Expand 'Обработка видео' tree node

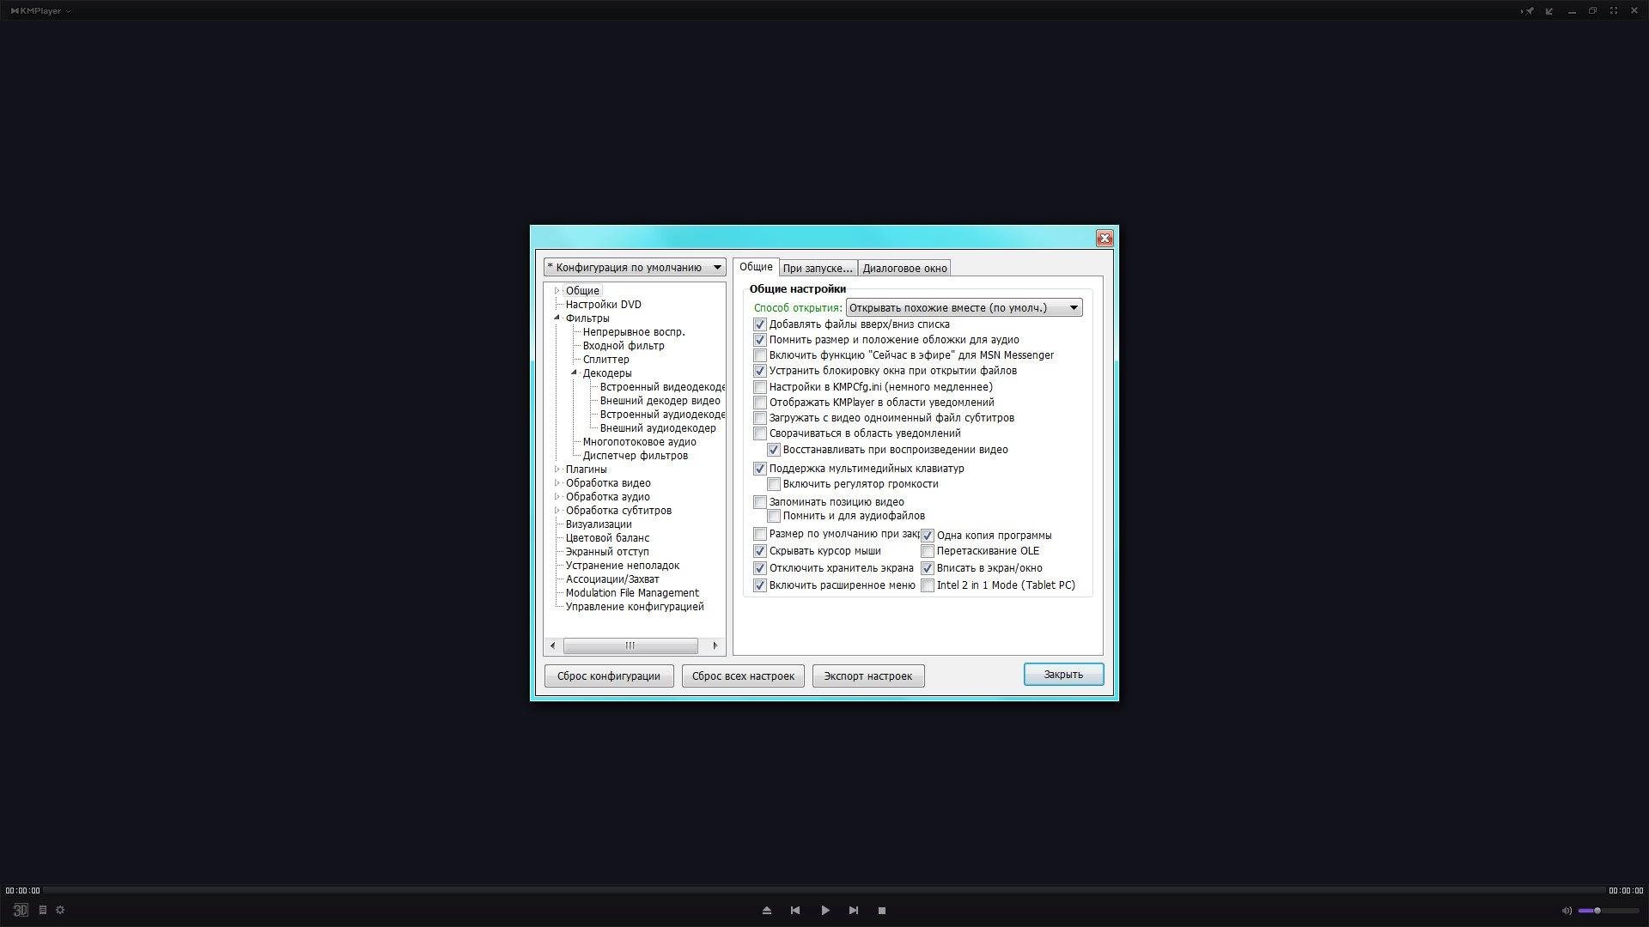(x=557, y=483)
